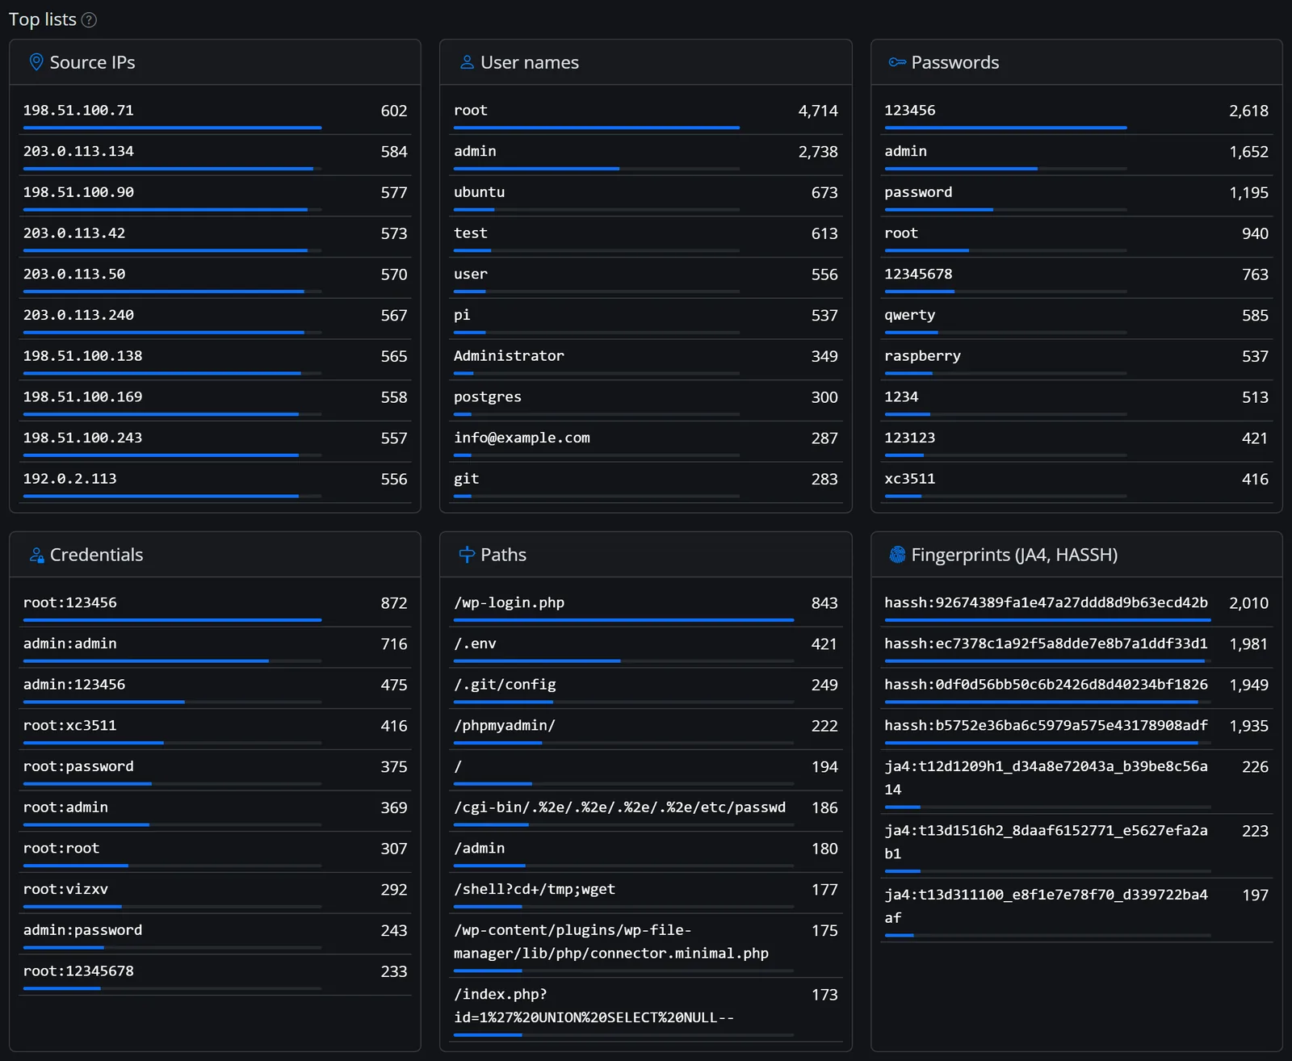1292x1061 pixels.
Task: Select password 123456 entry
Action: point(1076,114)
